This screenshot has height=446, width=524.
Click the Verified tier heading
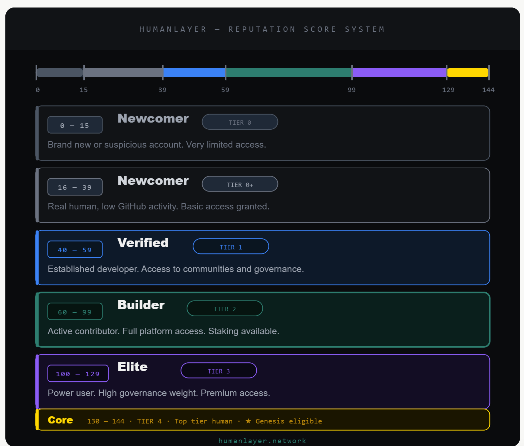[x=143, y=243]
